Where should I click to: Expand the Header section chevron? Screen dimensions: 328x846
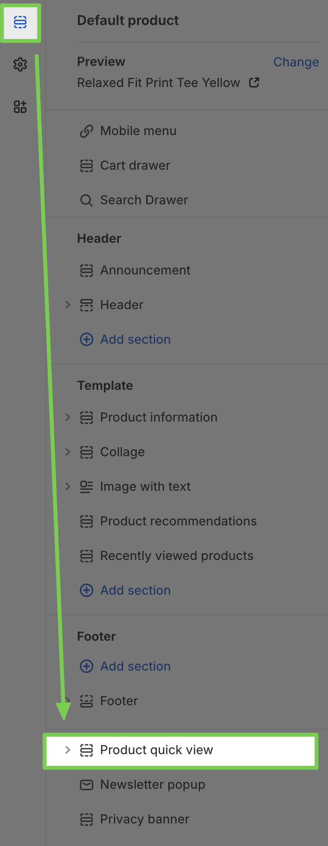[68, 305]
